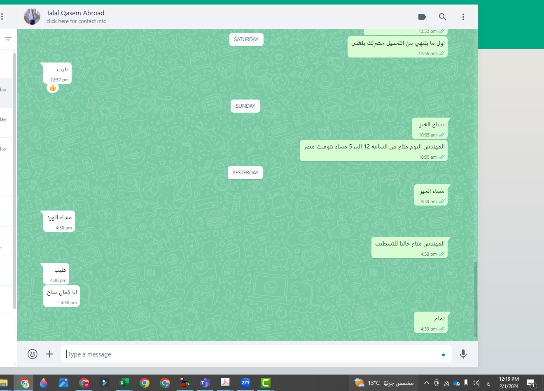Open Zoom from the taskbar
Viewport: 544px width, 391px height.
(x=245, y=383)
